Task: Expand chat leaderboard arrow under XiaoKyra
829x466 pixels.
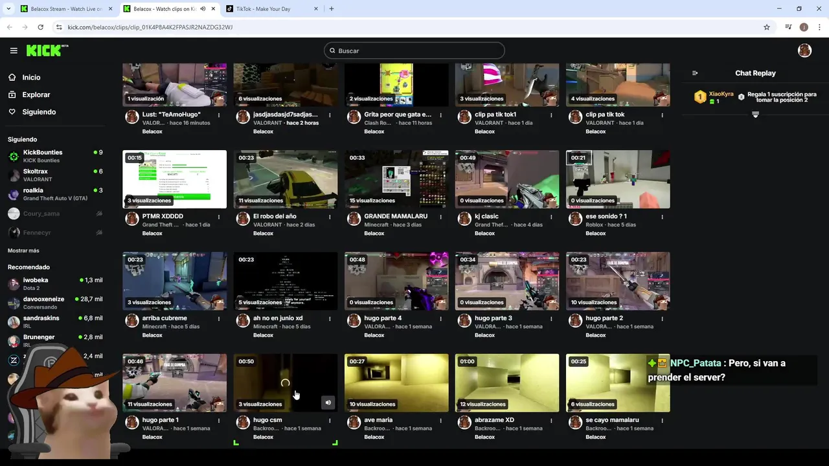Action: coord(755,115)
